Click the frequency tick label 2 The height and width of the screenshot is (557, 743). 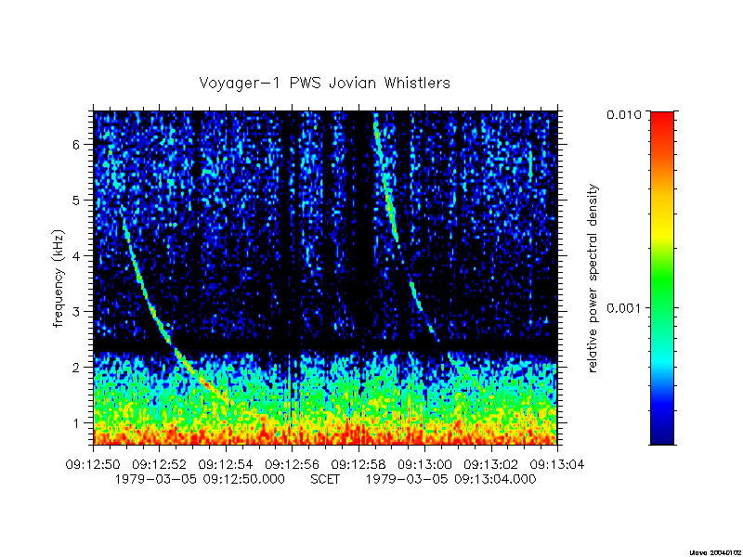coord(76,368)
